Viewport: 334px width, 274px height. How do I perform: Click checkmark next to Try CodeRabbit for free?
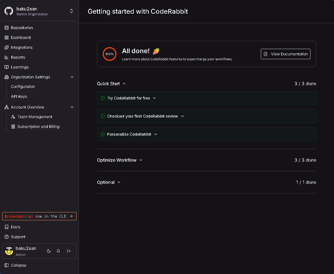click(103, 98)
